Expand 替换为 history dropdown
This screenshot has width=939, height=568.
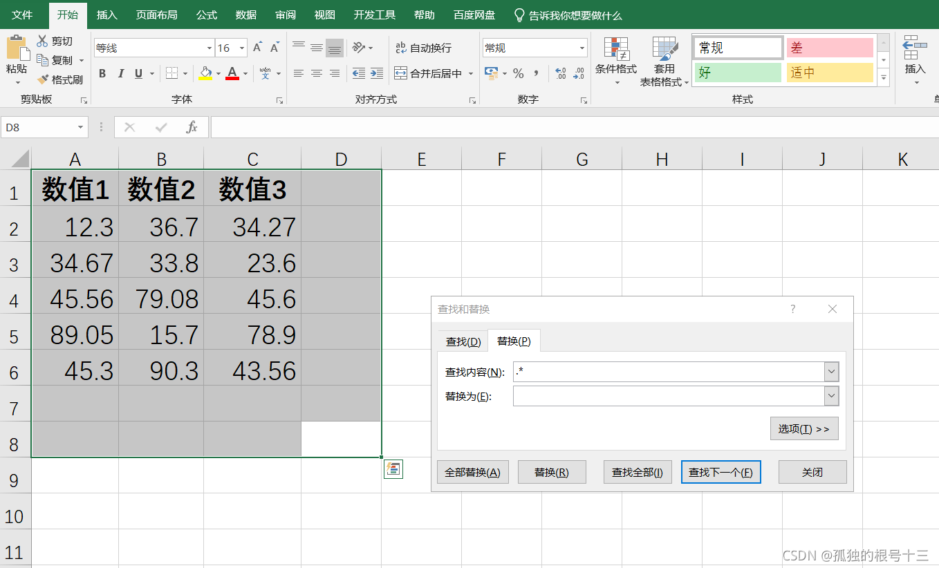point(831,396)
